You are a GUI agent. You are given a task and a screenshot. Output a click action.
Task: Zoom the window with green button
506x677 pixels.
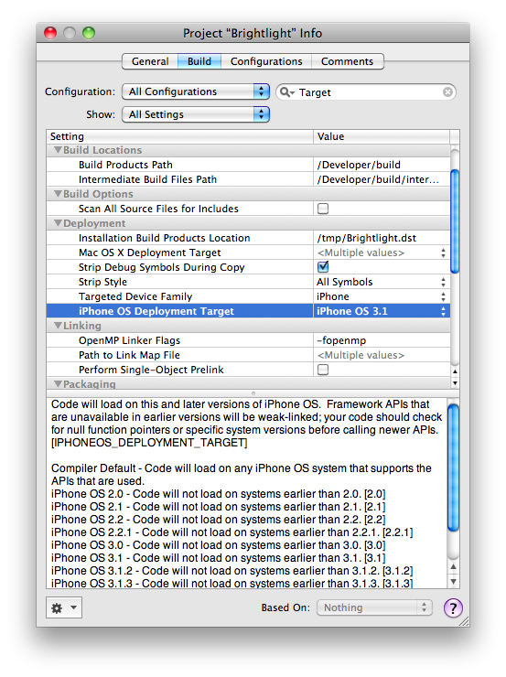[x=89, y=33]
